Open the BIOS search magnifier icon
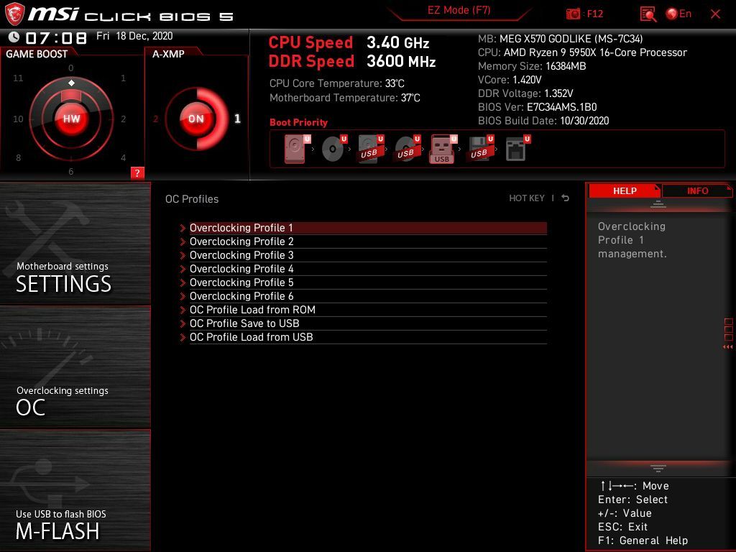This screenshot has height=552, width=736. (x=648, y=14)
